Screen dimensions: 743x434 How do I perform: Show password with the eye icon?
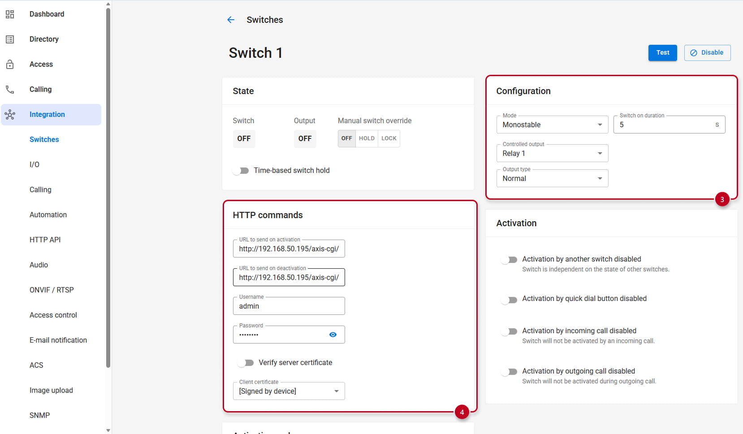333,335
